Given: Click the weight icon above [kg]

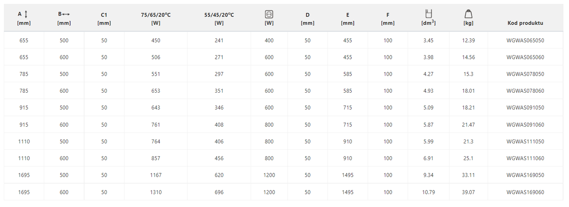Looking at the screenshot, I should pos(468,14).
